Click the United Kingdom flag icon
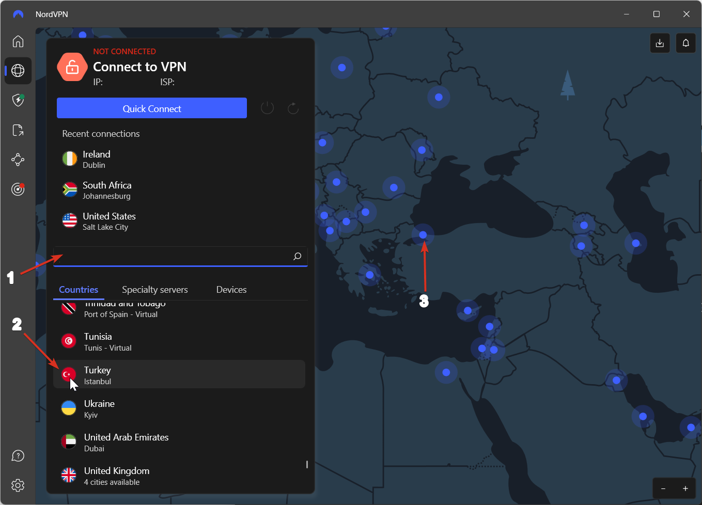This screenshot has width=702, height=505. pos(69,475)
